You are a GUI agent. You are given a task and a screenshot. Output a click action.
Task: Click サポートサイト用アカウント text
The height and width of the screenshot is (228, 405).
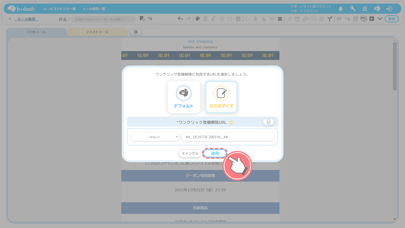pos(311,6)
